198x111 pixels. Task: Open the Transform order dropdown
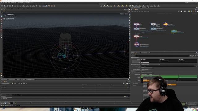point(144,74)
